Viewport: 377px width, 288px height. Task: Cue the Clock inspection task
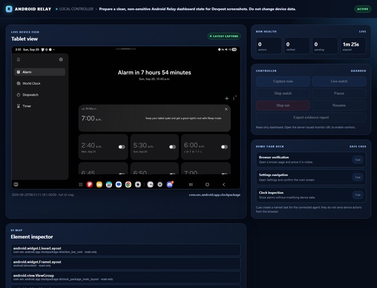[358, 195]
